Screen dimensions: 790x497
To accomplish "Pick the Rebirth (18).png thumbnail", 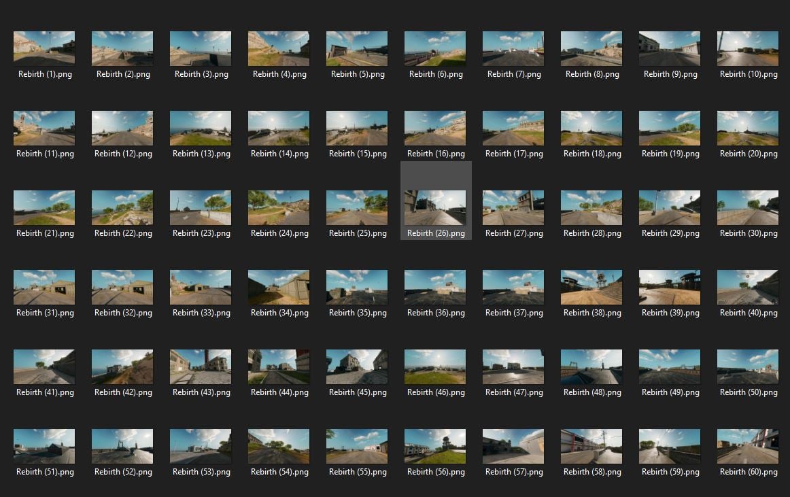I will click(591, 128).
